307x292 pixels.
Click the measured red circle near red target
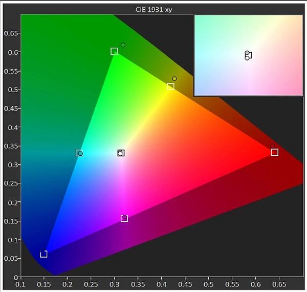point(273,147)
